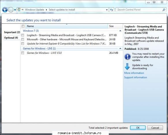The width and height of the screenshot is (168, 135).
Task: Minimize the Windows Update window
Action: coord(148,2)
